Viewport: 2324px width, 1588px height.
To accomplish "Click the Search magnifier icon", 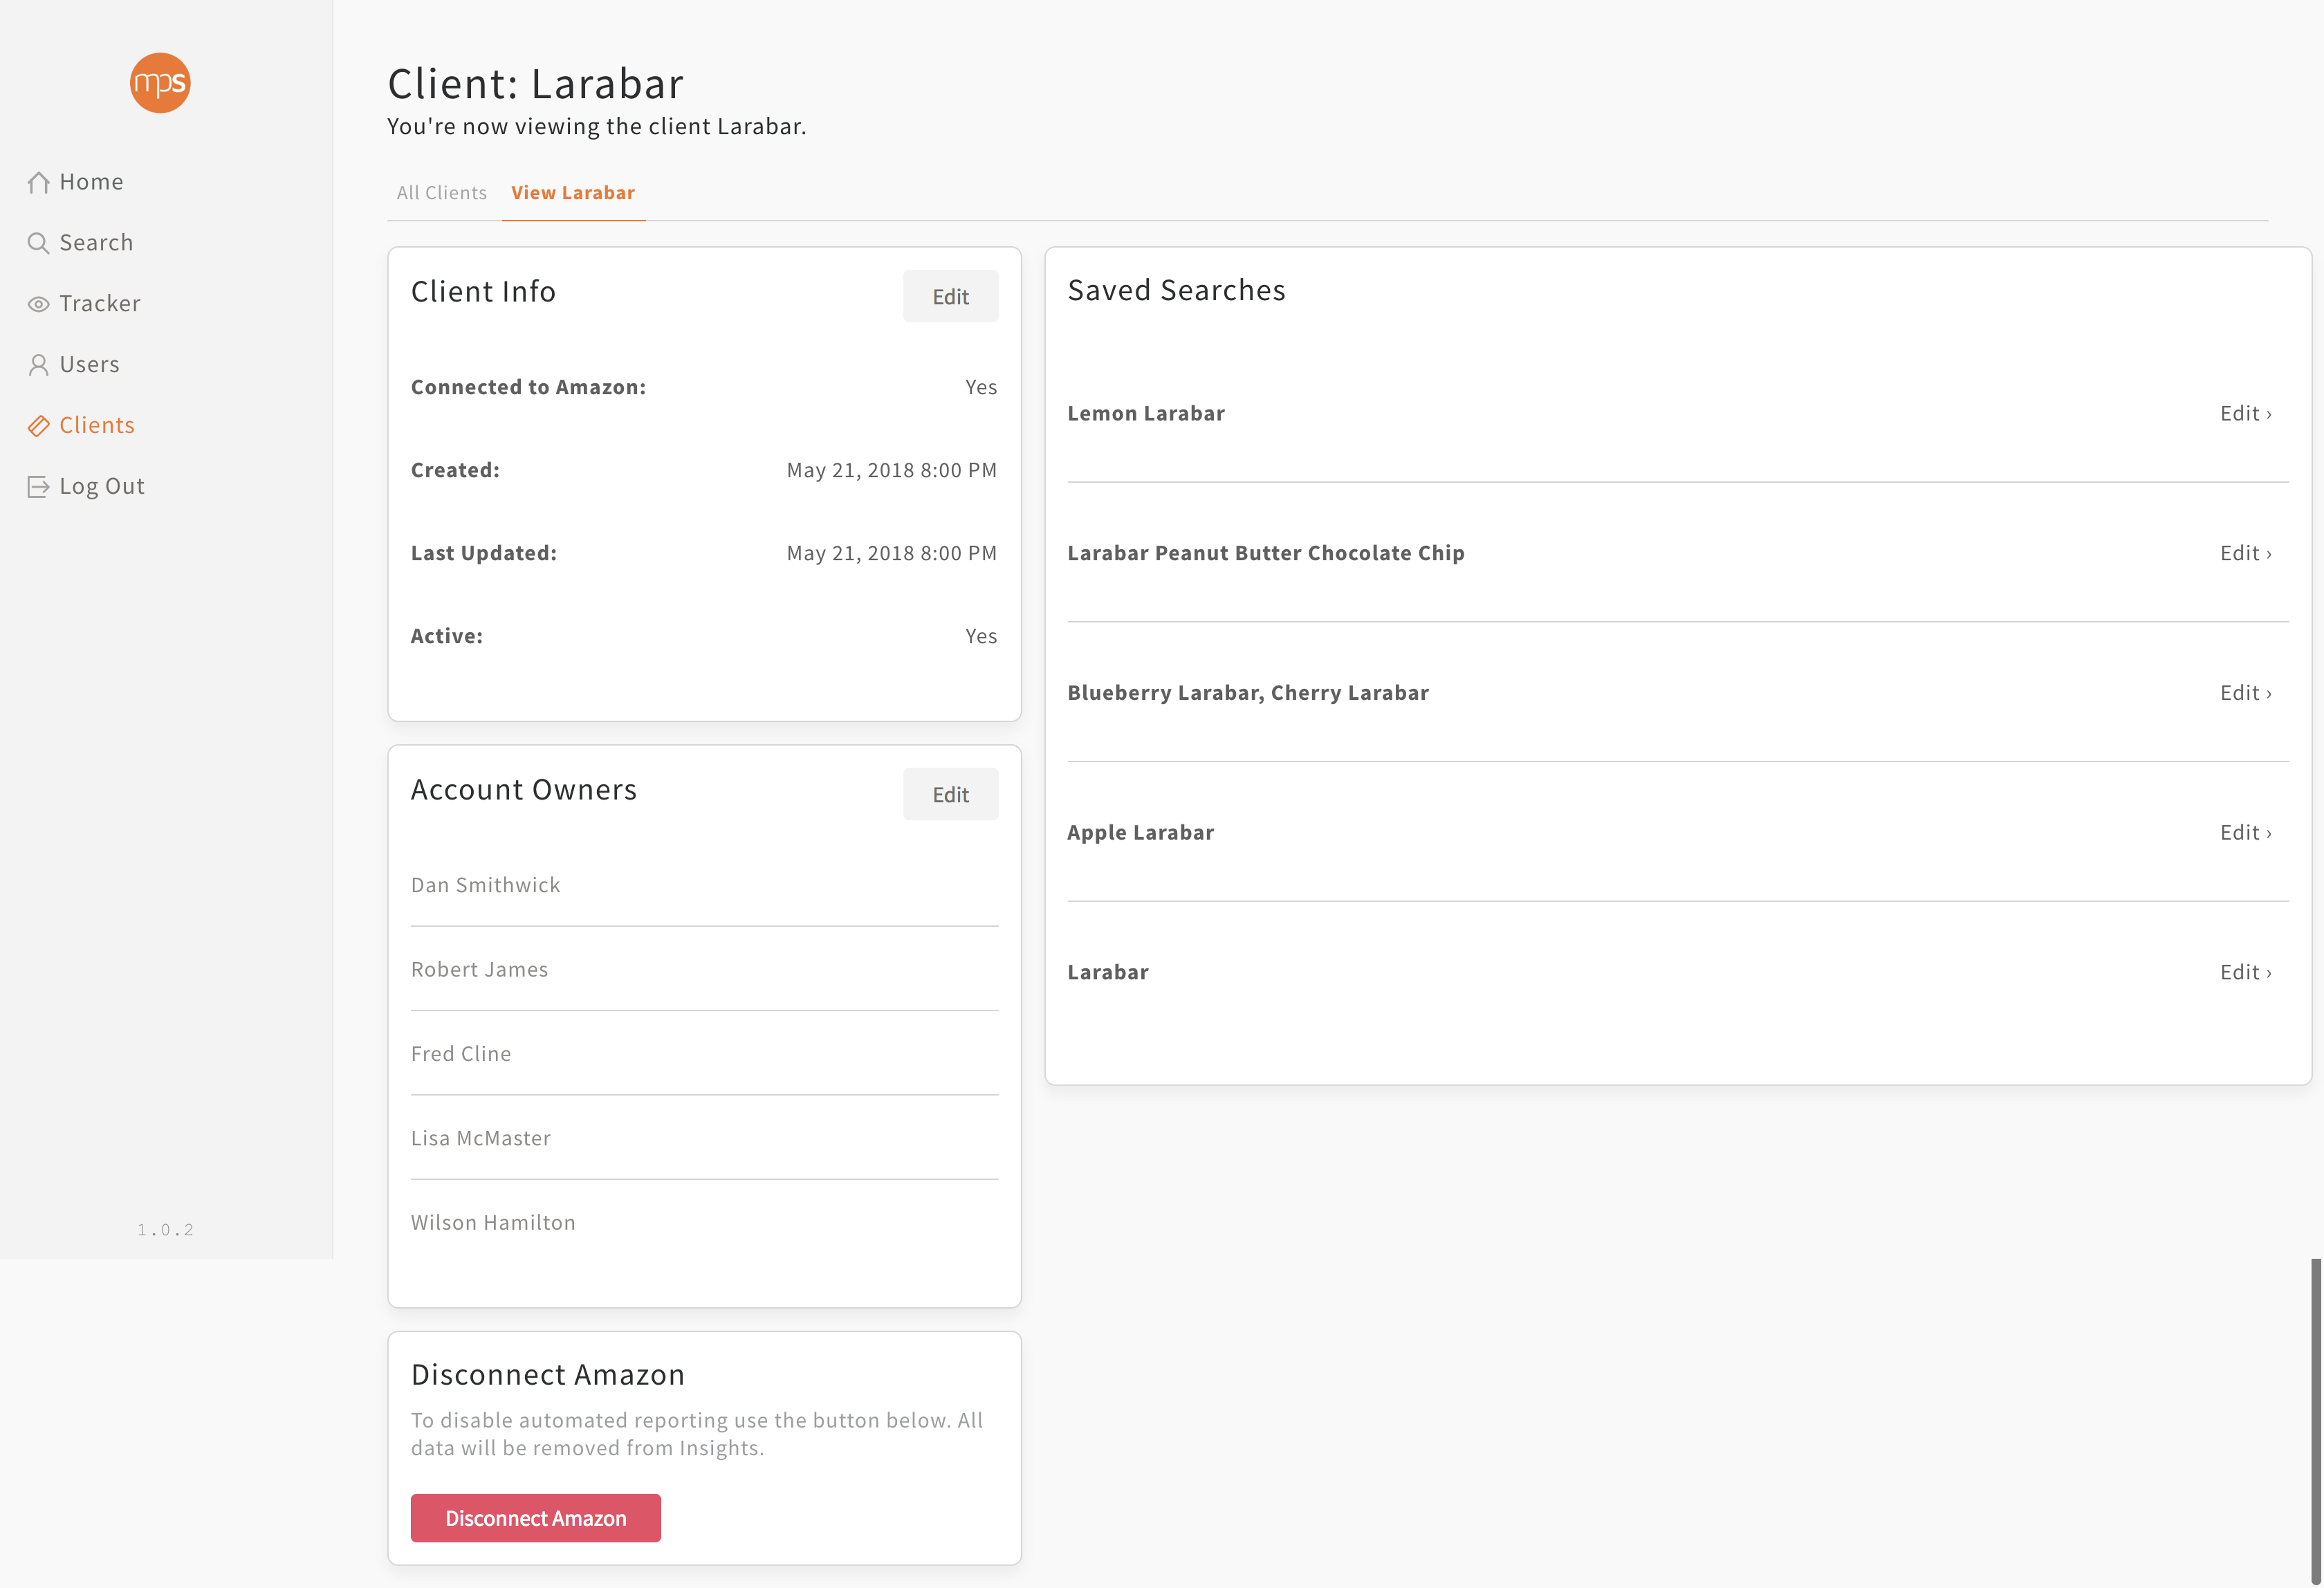I will (38, 243).
